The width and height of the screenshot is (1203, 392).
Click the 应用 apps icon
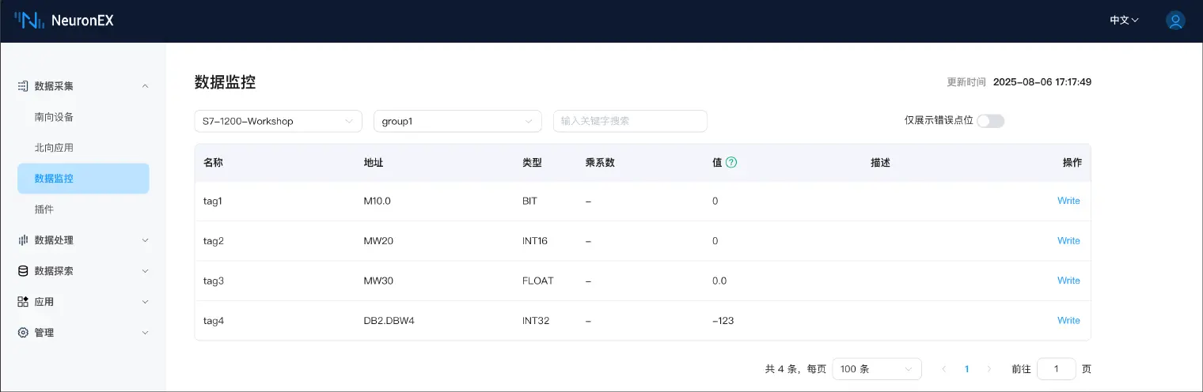(23, 302)
